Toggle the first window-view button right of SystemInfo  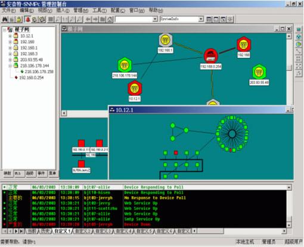(209, 19)
